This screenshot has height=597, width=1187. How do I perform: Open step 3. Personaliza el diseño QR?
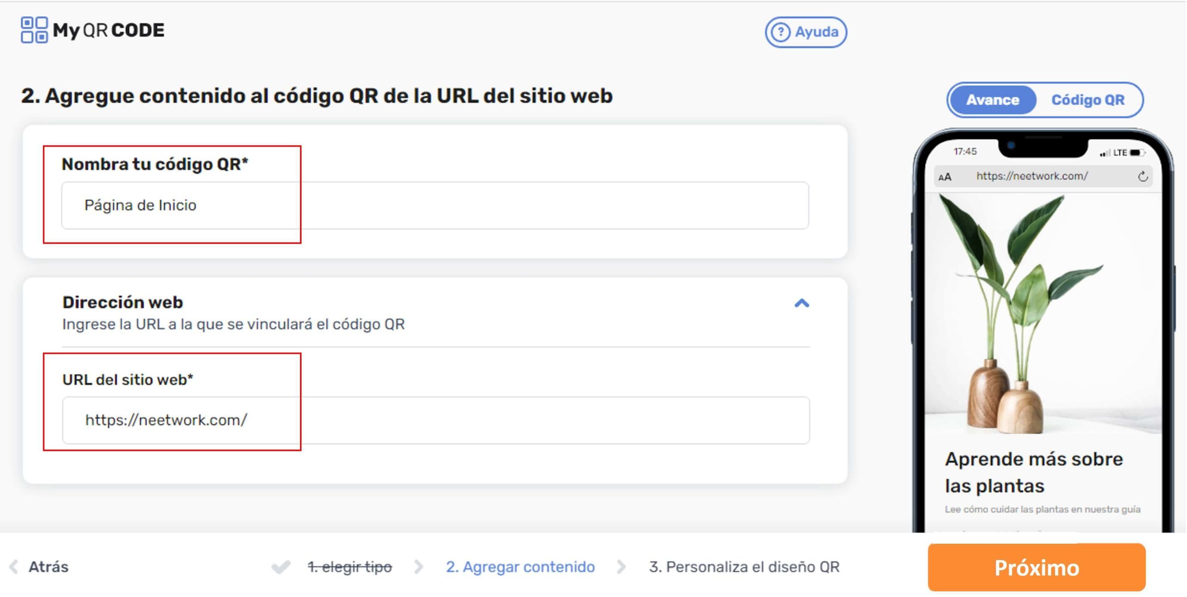click(745, 566)
